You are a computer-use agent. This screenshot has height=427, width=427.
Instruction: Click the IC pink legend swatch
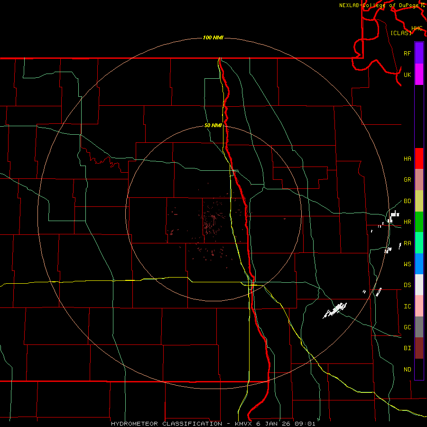pos(419,306)
